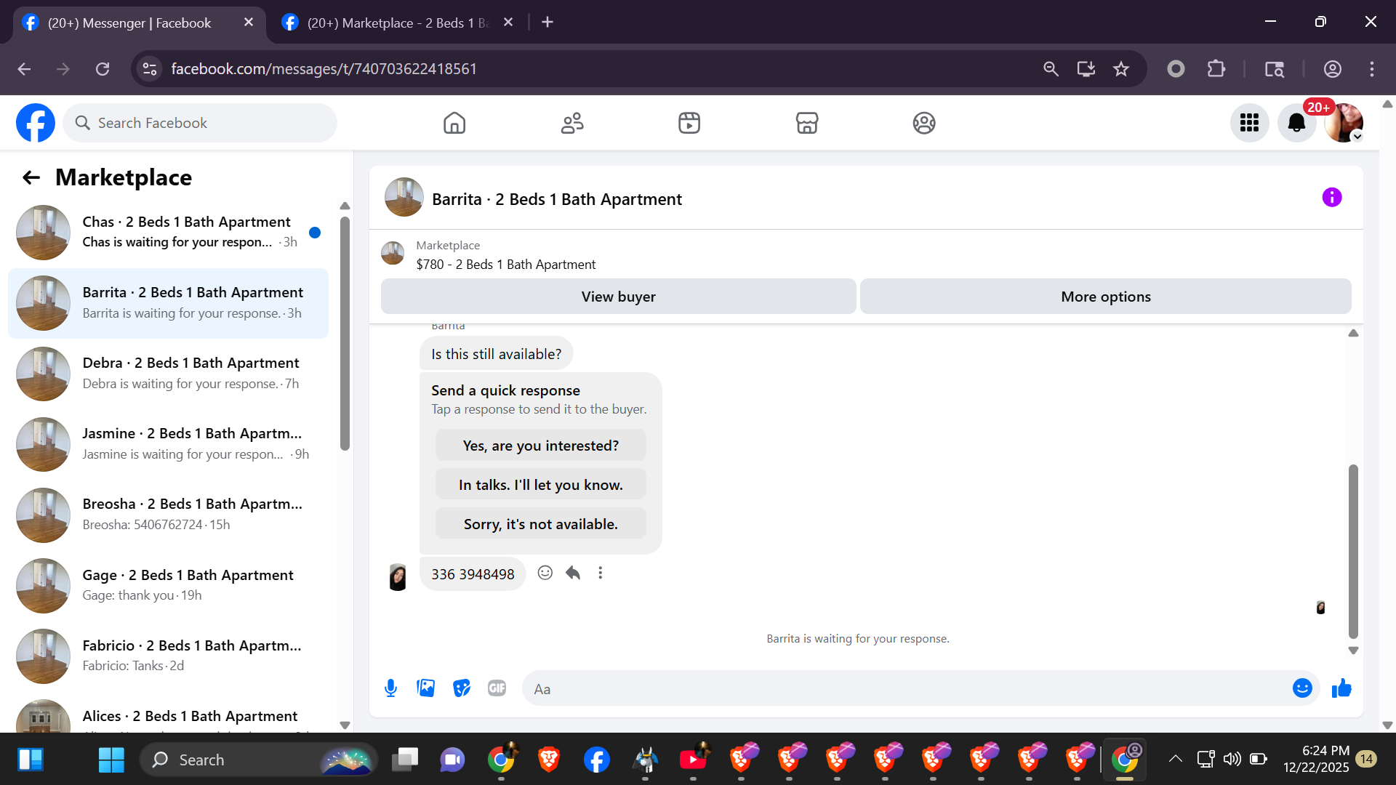Open the emoji picker in message box
Viewport: 1396px width, 785px height.
pos(1302,688)
